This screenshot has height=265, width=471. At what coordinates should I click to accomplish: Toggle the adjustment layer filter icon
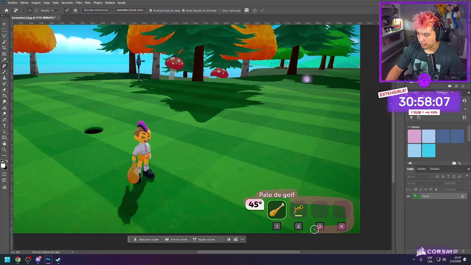(x=443, y=177)
